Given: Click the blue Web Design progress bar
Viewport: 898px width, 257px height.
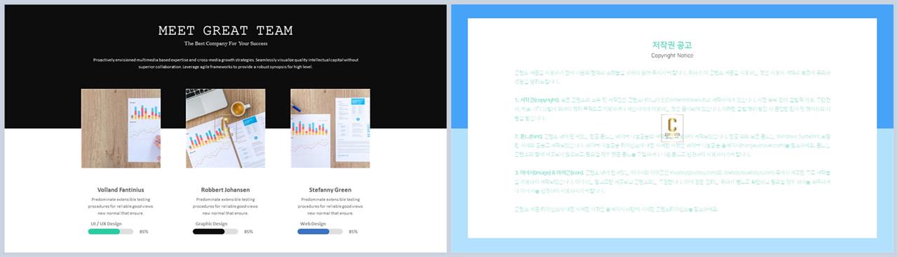Looking at the screenshot, I should (x=320, y=231).
